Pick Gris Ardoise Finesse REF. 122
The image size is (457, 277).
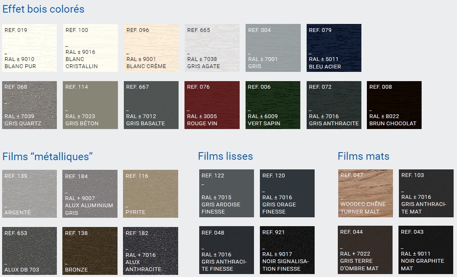click(x=227, y=193)
